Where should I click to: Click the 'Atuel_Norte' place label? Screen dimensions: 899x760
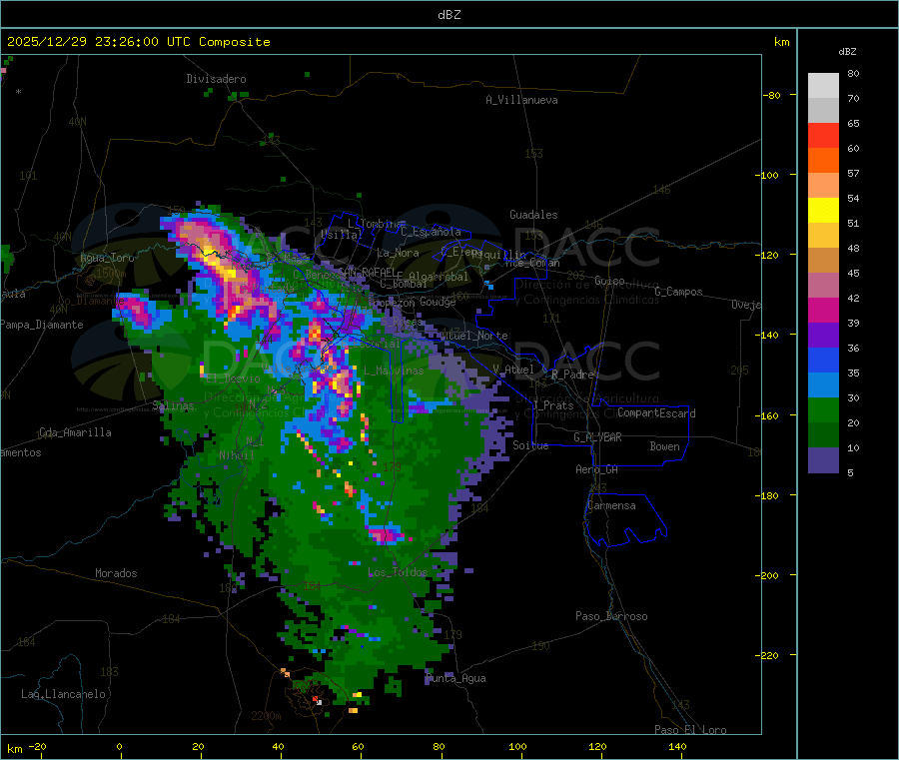coord(474,336)
